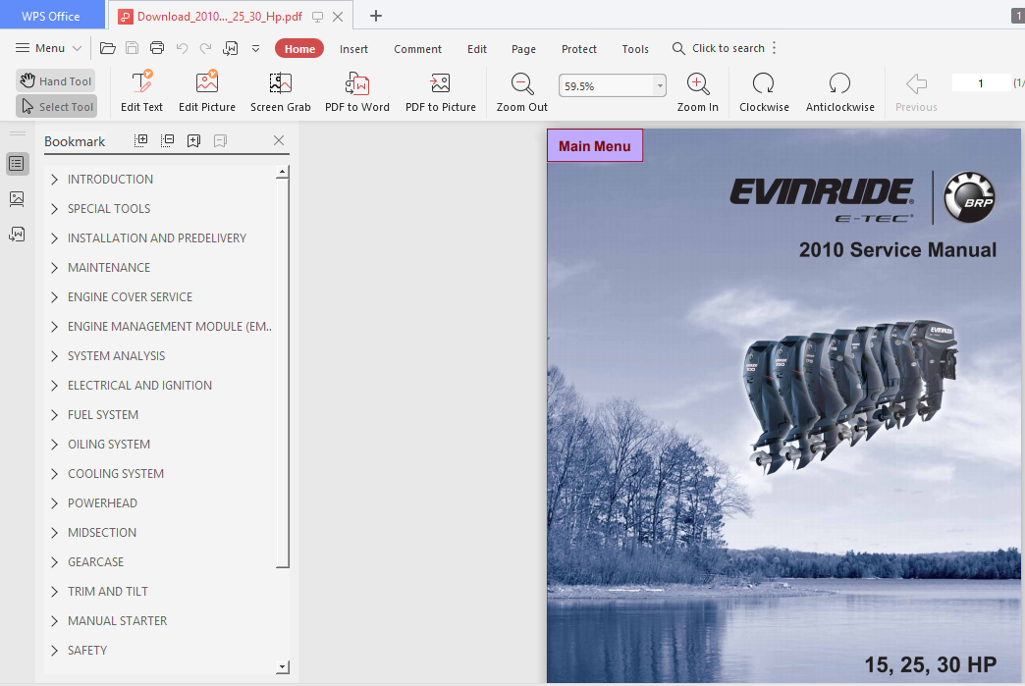Collapse all bookmarks icon
The height and width of the screenshot is (686, 1025).
pyautogui.click(x=167, y=140)
